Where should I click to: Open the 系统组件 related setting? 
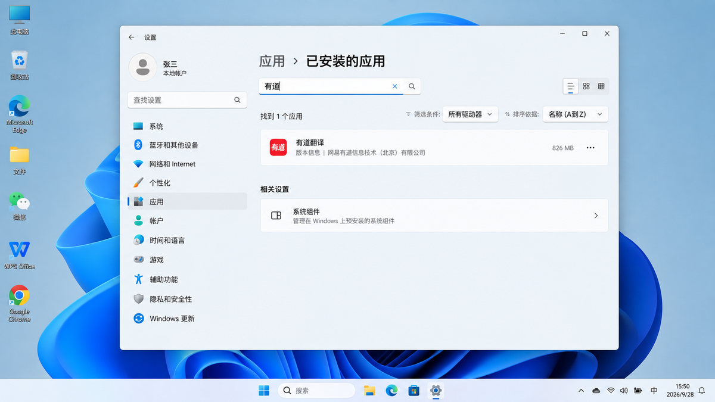[434, 216]
